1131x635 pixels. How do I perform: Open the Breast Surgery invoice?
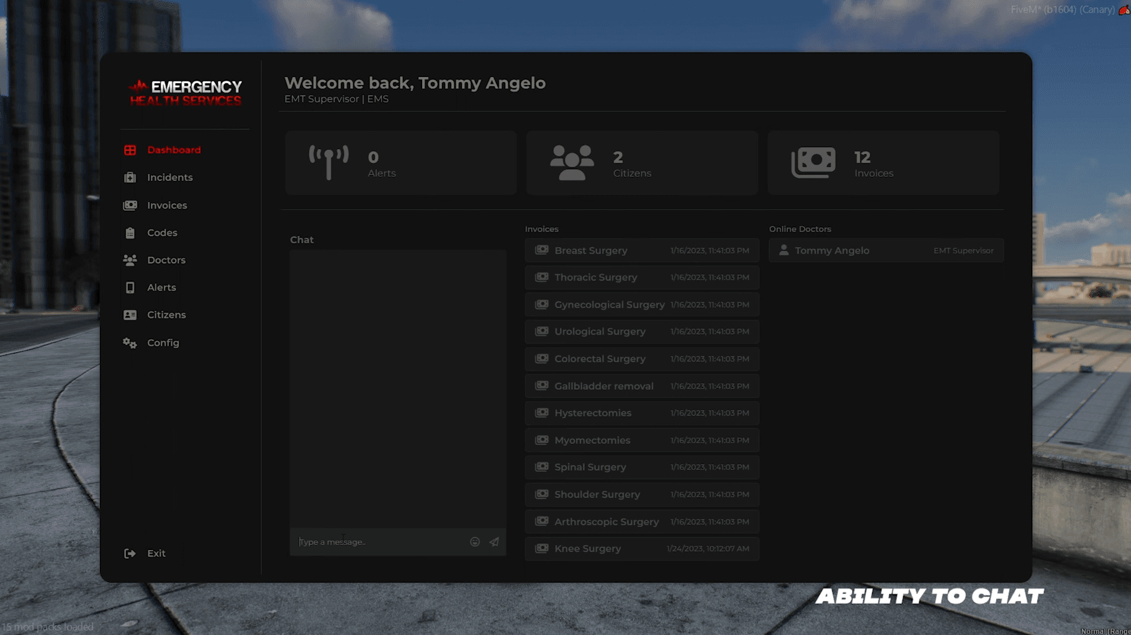click(642, 251)
